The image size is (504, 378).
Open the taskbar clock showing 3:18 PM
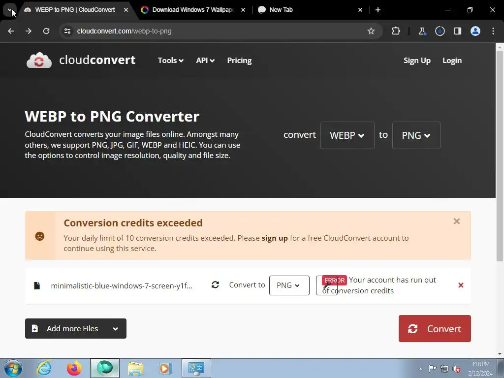pos(480,369)
